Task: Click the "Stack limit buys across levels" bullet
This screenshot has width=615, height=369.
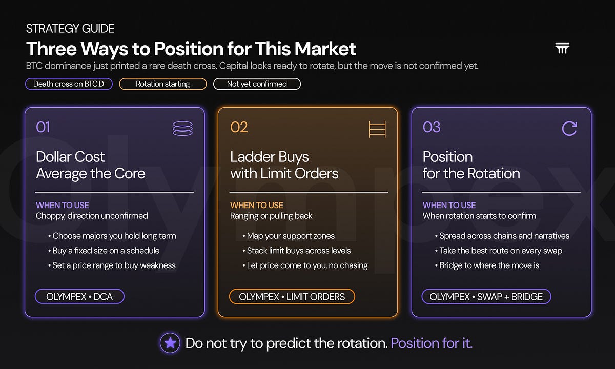Action: [297, 251]
